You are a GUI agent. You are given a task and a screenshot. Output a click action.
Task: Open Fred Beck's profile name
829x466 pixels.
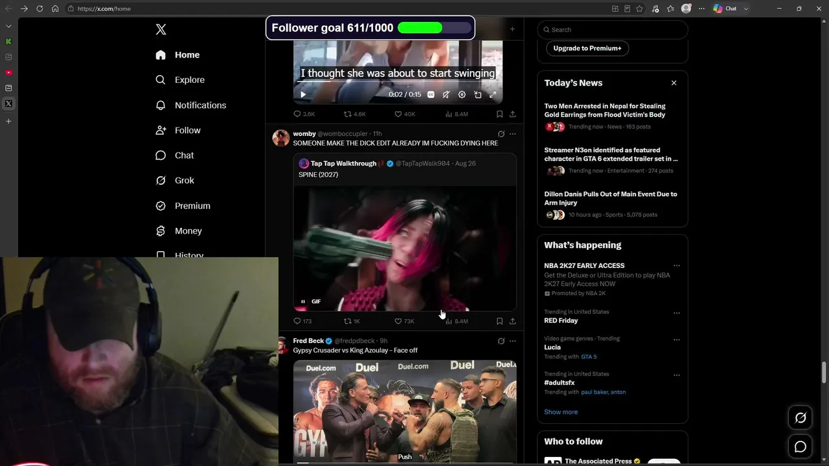[x=308, y=341]
